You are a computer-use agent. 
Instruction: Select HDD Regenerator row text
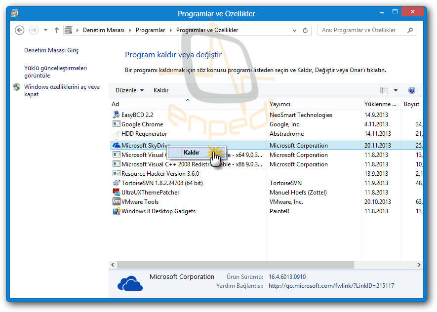coord(144,134)
